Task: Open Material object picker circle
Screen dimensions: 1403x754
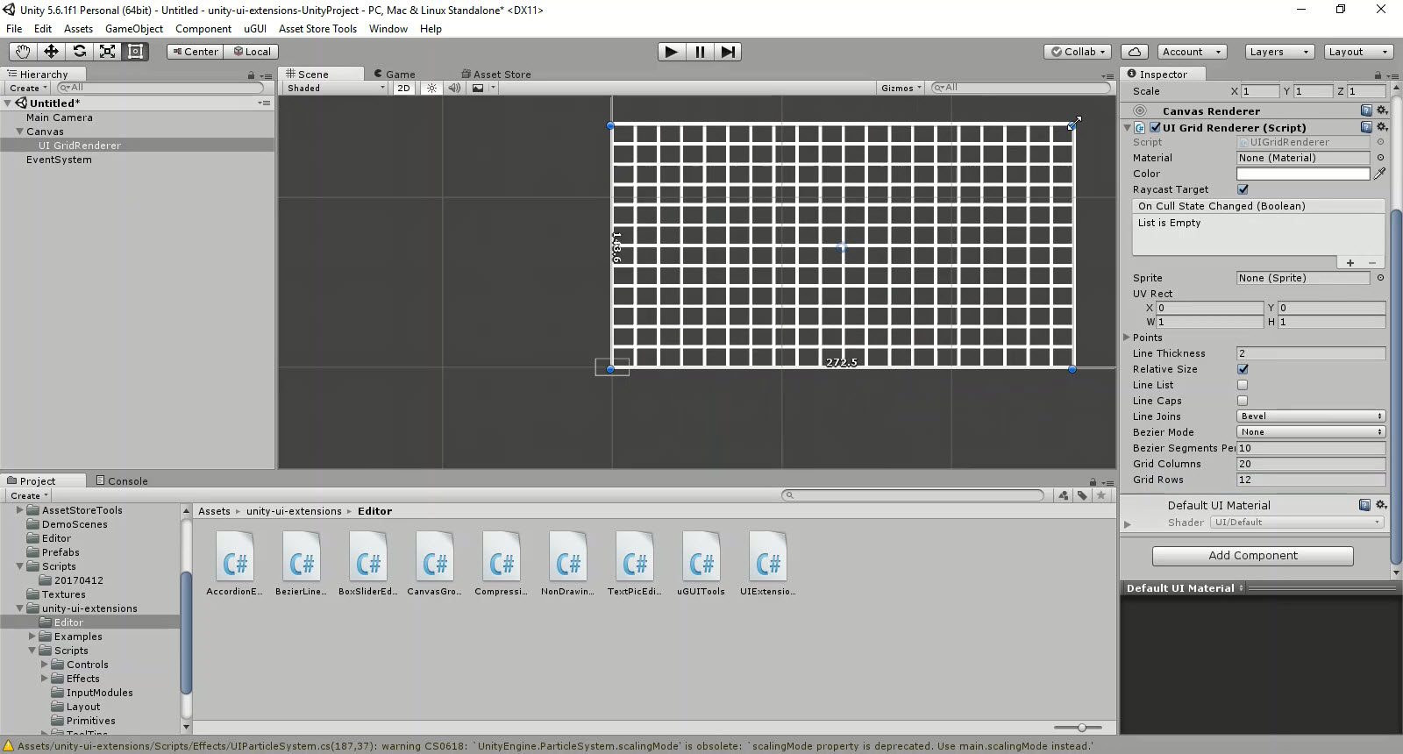Action: pos(1380,158)
